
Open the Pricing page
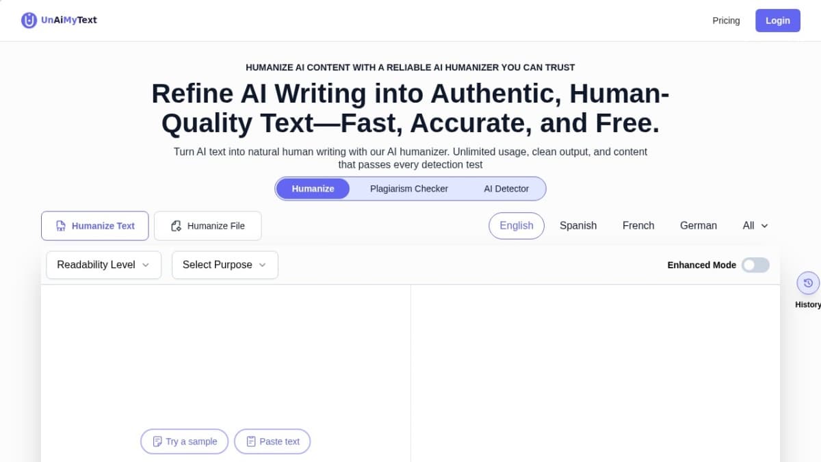tap(726, 21)
